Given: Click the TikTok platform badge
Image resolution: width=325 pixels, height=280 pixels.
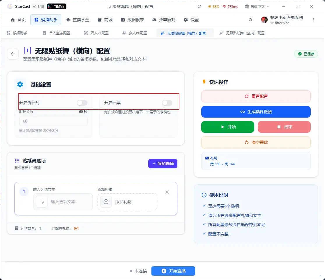Looking at the screenshot, I should pos(56,6).
